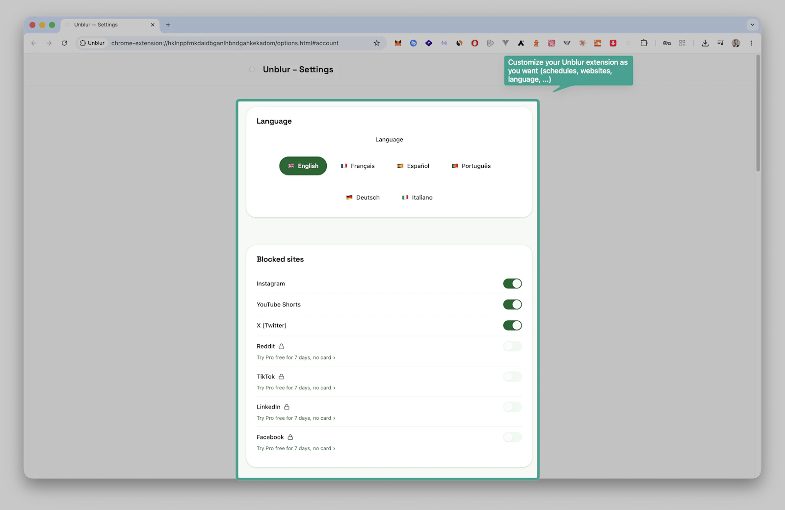Open the red download-arrow extension
The image size is (785, 510).
613,43
